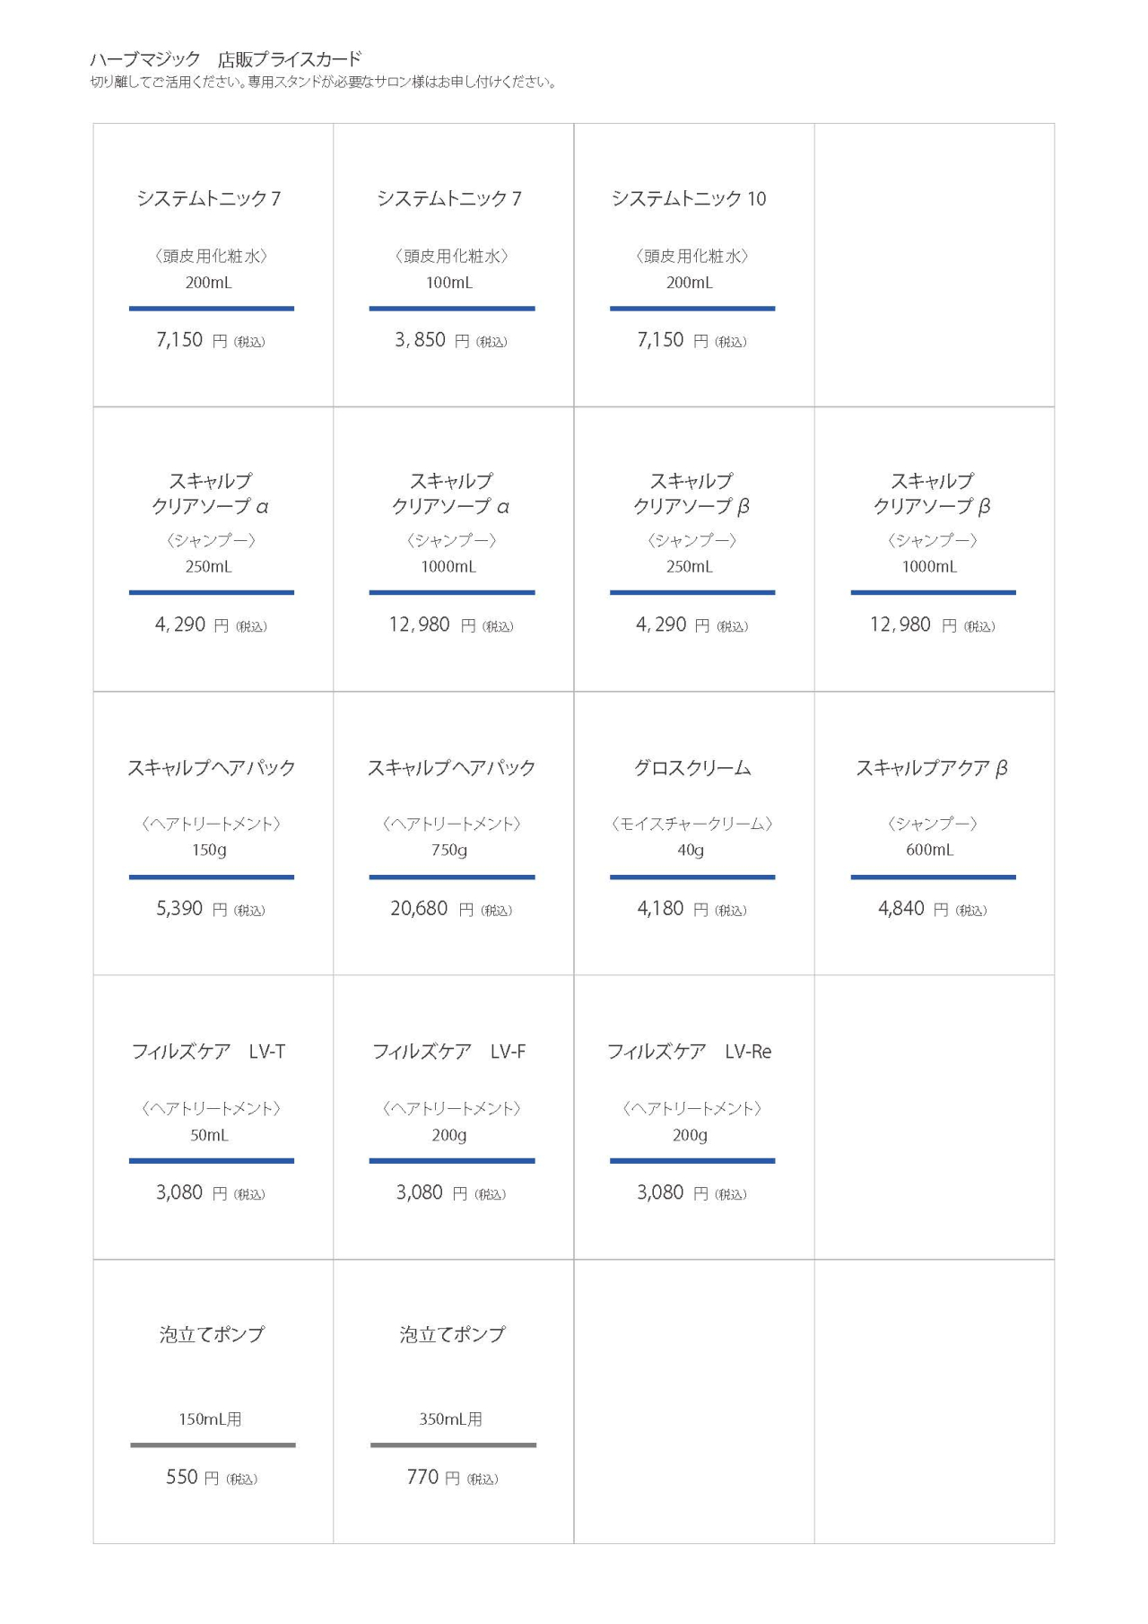This screenshot has width=1148, height=1624.
Task: Click the blue divider bar under グロスクリーム 40g
Action: tap(692, 877)
